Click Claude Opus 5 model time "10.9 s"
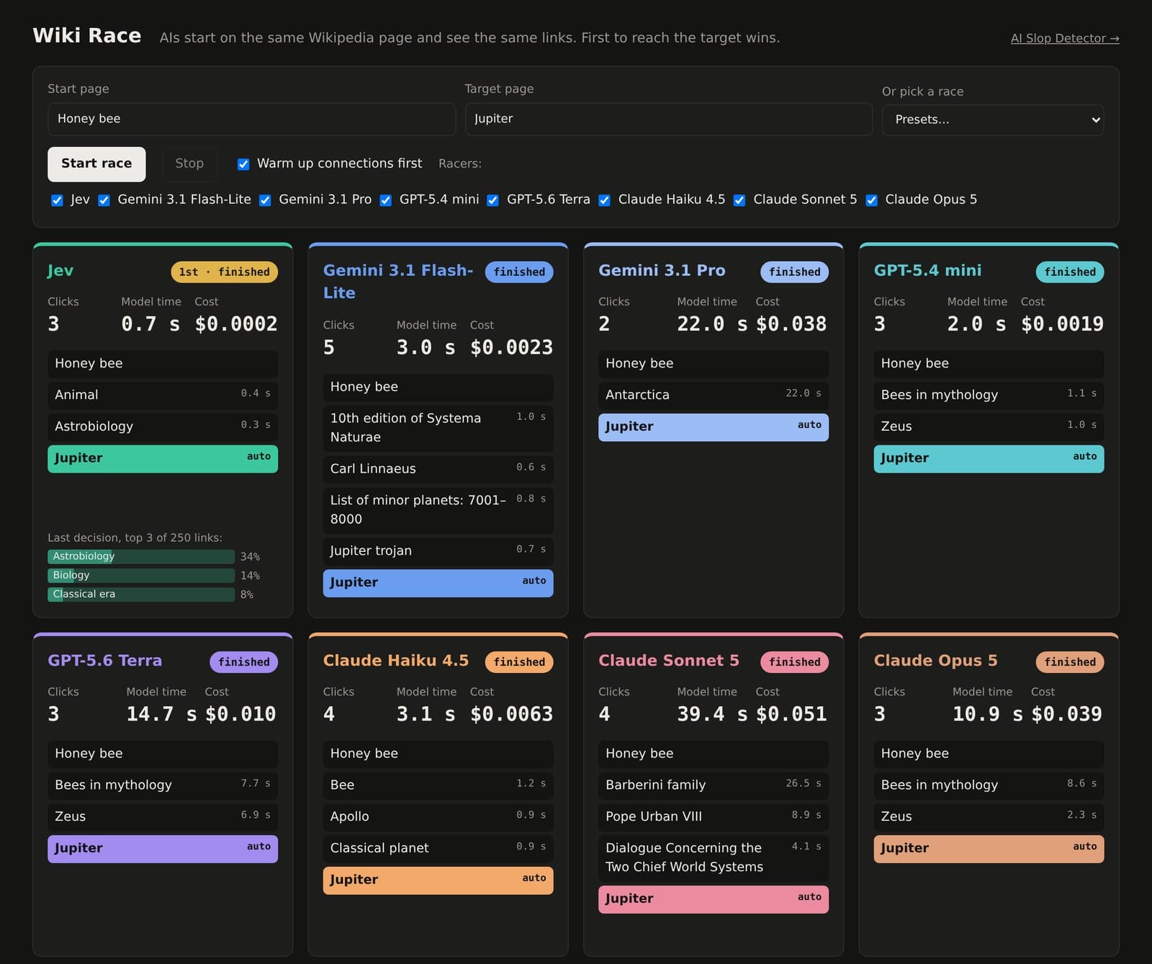The width and height of the screenshot is (1152, 964). (988, 715)
